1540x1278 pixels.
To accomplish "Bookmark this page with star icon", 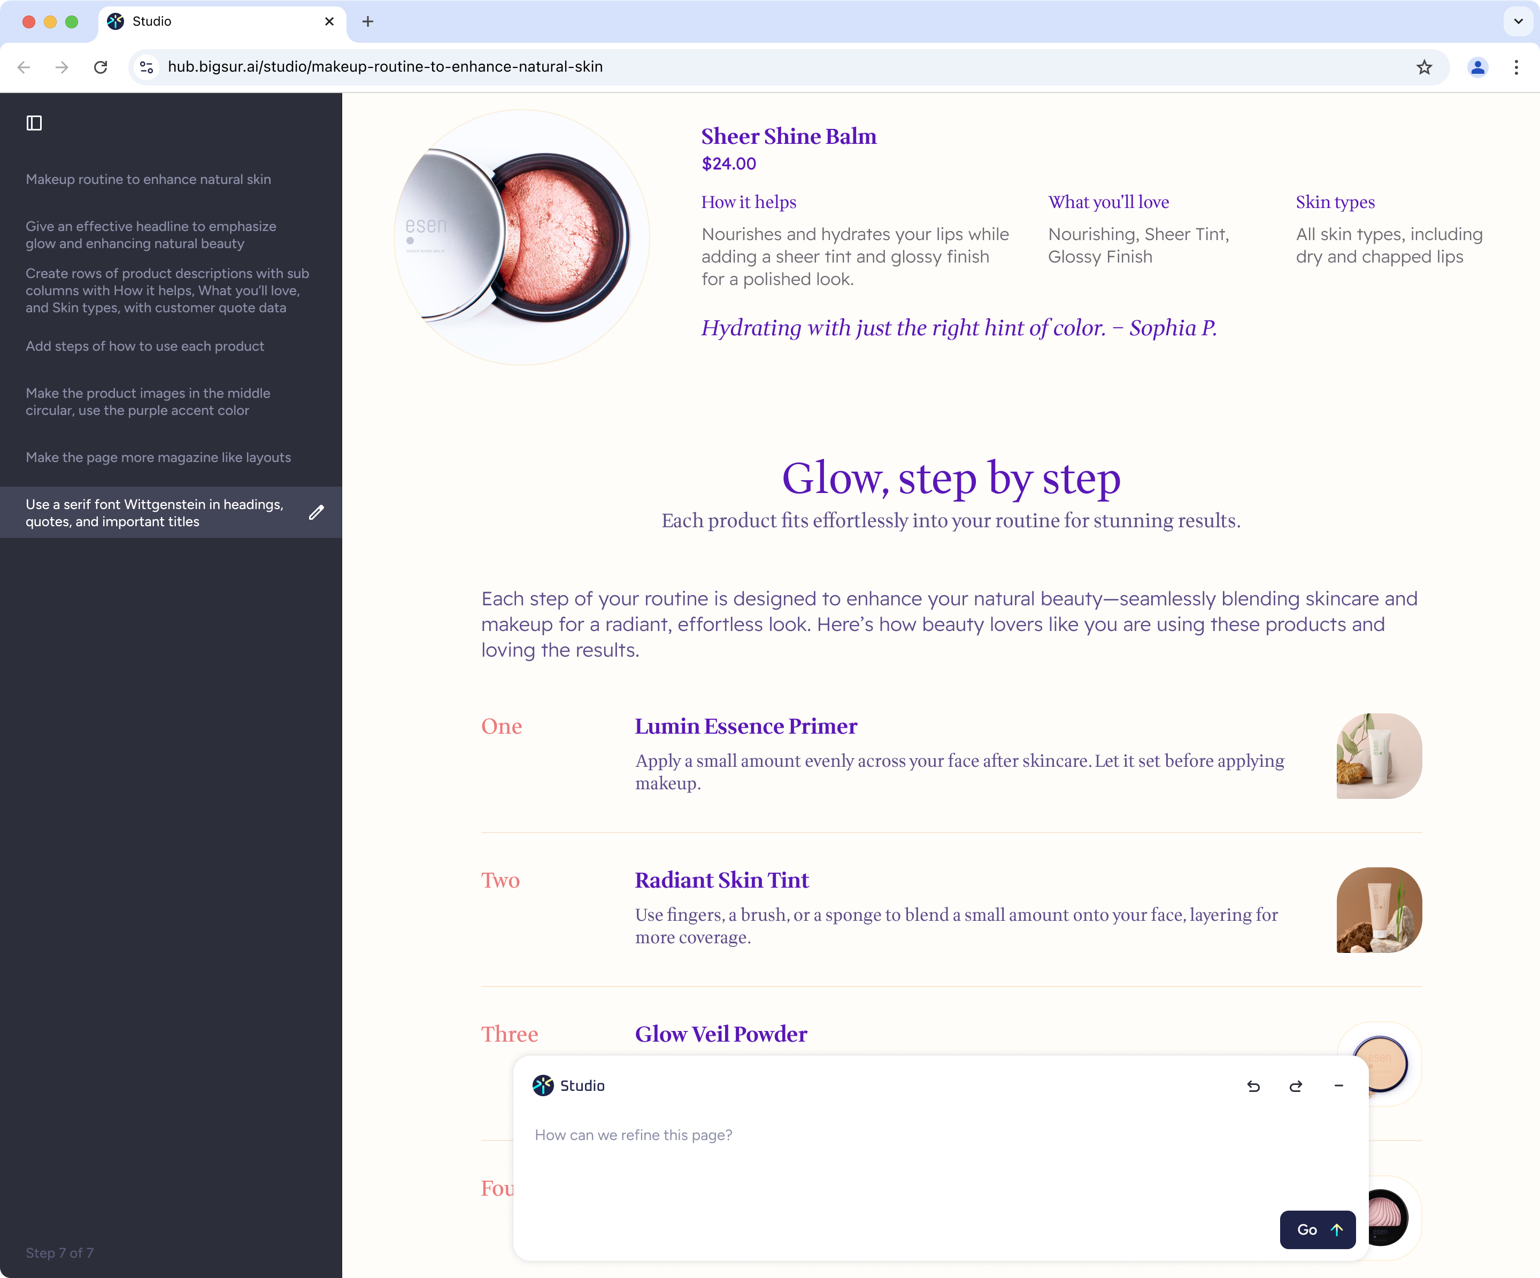I will (1424, 67).
